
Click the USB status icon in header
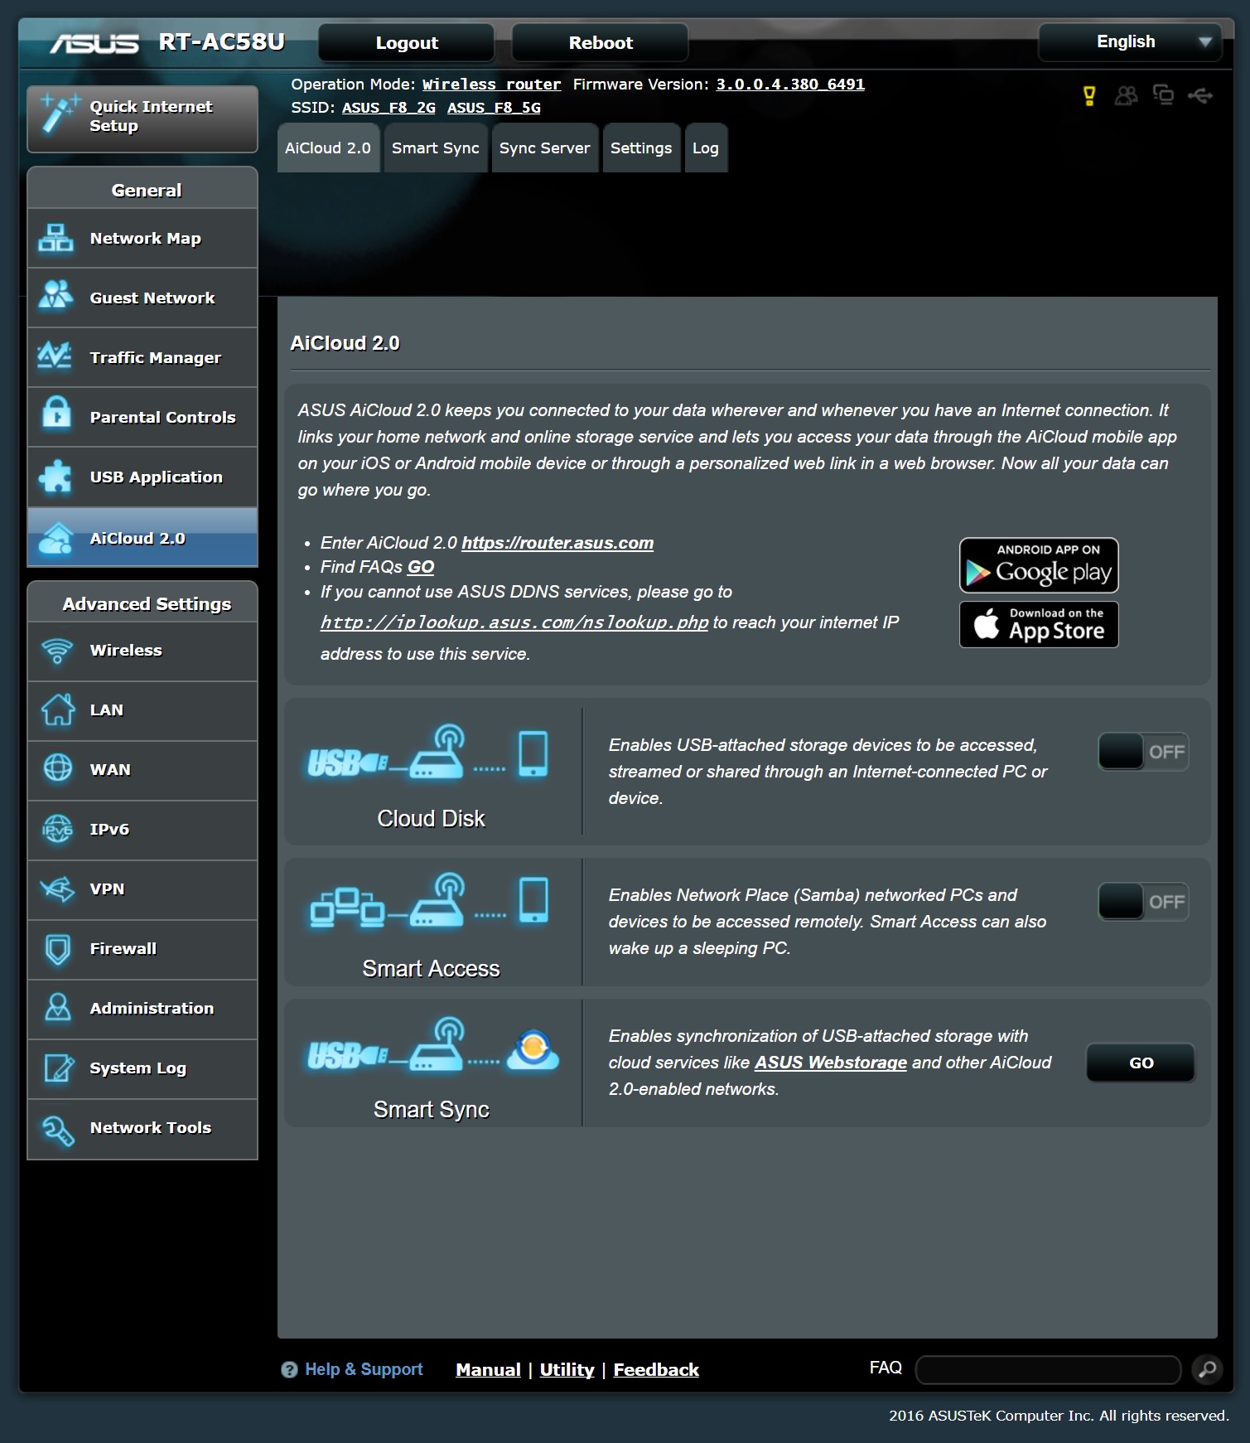[1200, 96]
